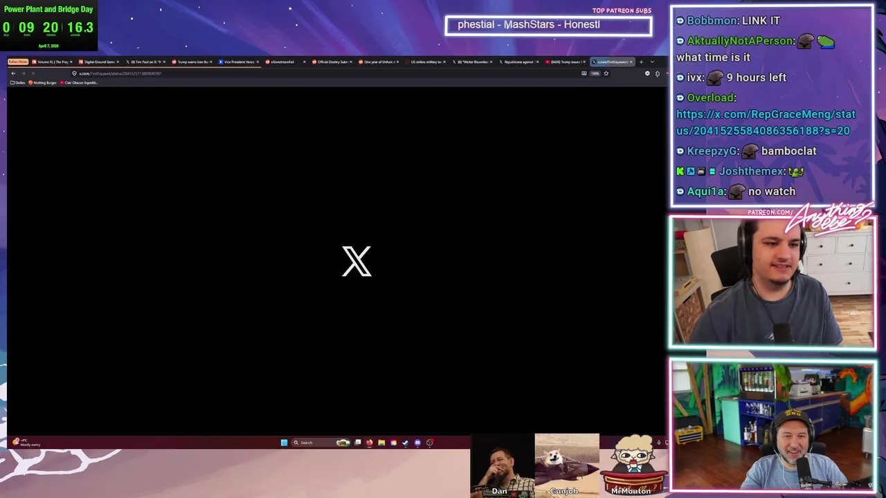
Task: Open Firefox from the taskbar
Action: tap(370, 443)
